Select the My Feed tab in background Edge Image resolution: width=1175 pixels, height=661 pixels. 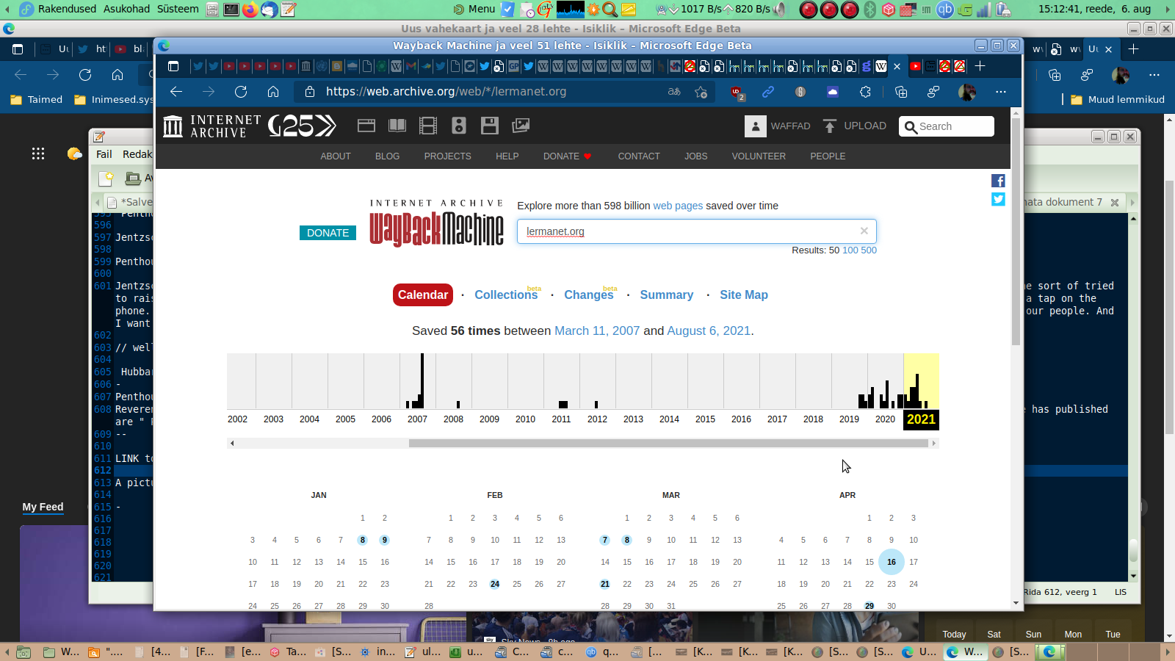[43, 507]
